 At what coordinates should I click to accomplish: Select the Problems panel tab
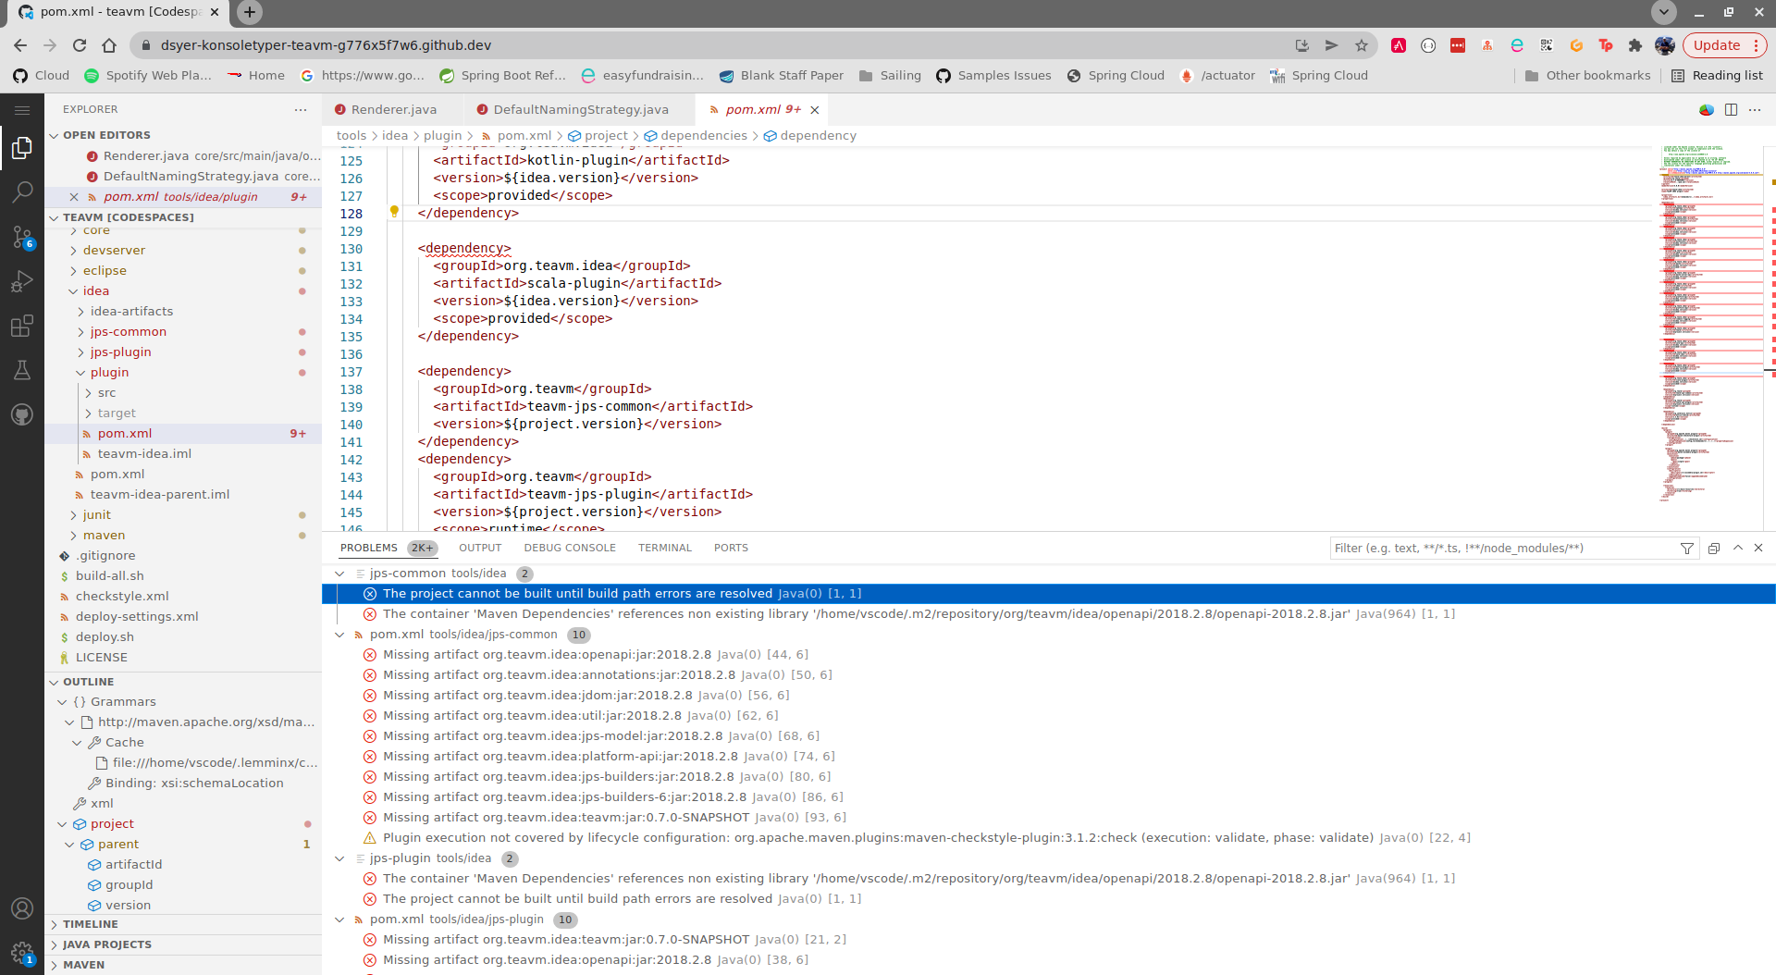coord(369,549)
